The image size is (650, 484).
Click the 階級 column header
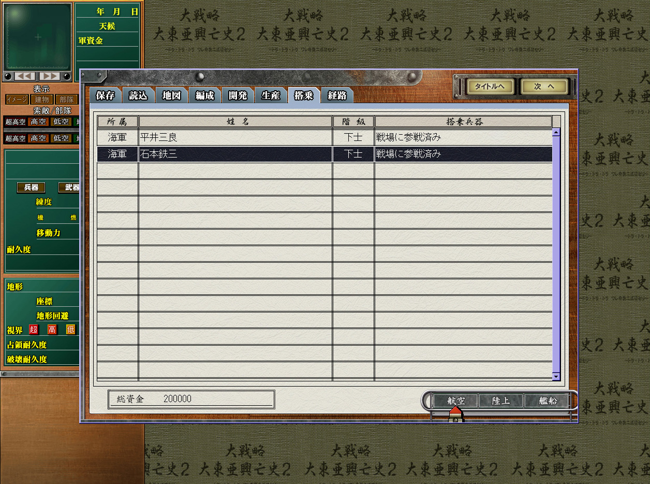coord(353,122)
